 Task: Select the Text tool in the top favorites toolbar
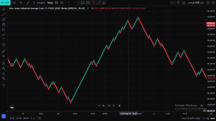[x=94, y=3]
